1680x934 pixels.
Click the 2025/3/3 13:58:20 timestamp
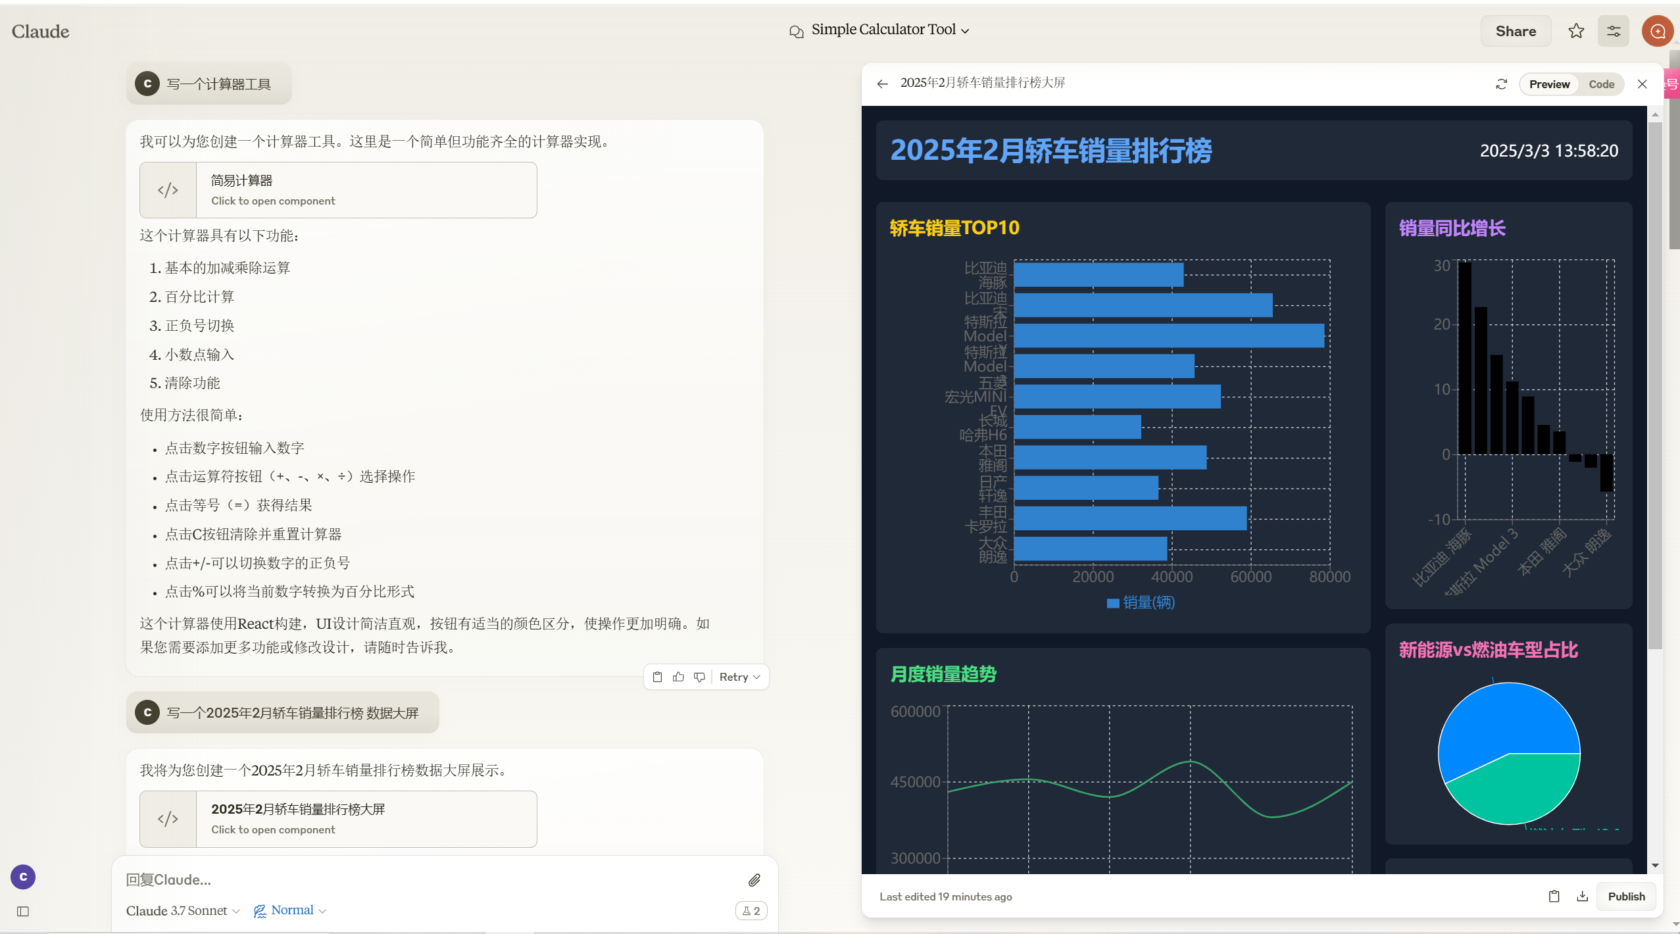click(1549, 151)
